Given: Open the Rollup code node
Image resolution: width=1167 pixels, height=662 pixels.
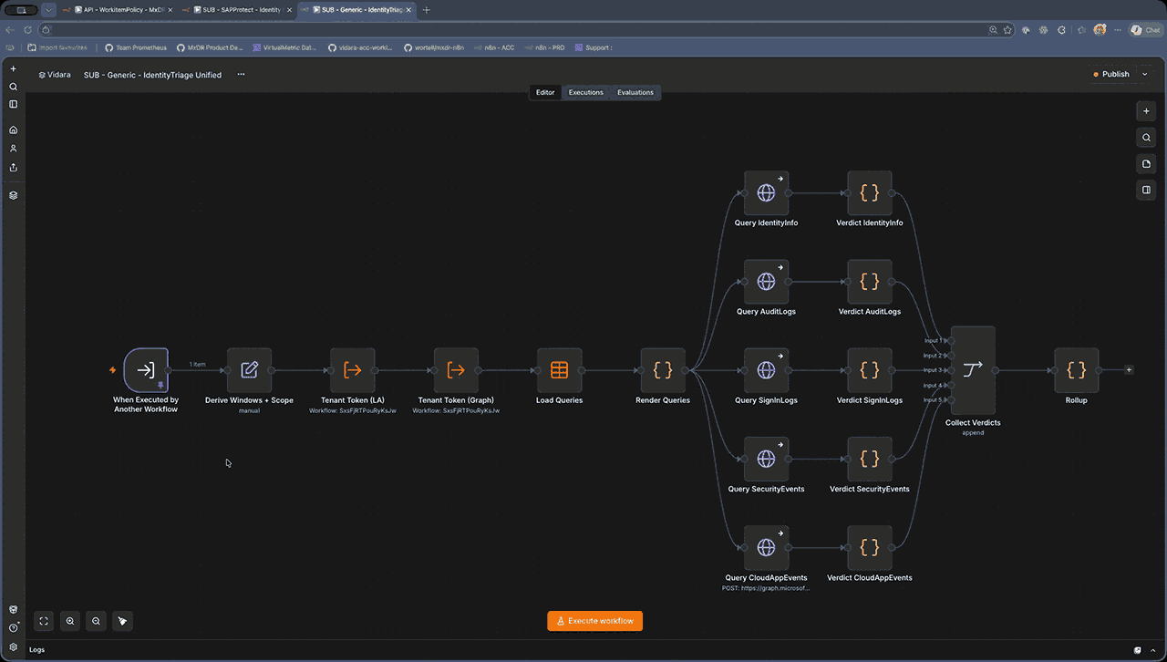Looking at the screenshot, I should click(x=1077, y=370).
